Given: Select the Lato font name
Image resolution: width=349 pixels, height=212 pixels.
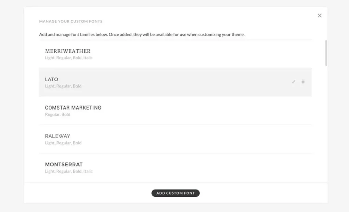Looking at the screenshot, I should click(51, 79).
